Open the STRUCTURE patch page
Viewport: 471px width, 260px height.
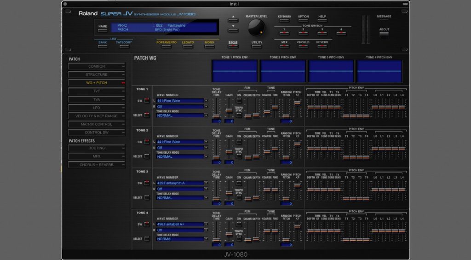tap(97, 75)
